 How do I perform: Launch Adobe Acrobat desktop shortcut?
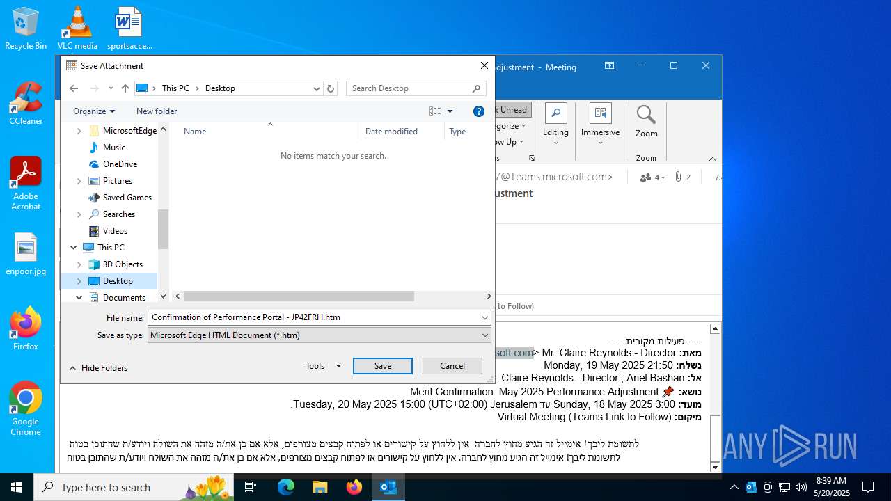point(26,184)
